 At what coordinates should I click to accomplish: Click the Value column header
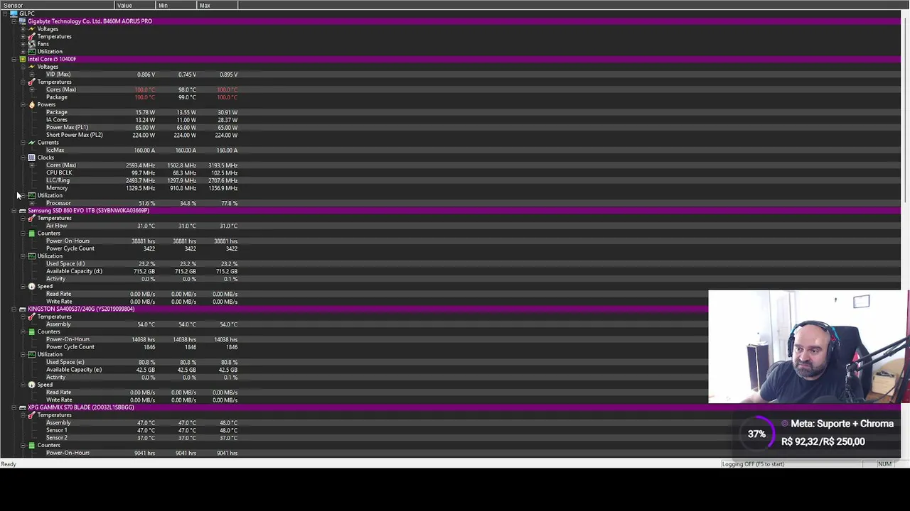(x=134, y=5)
